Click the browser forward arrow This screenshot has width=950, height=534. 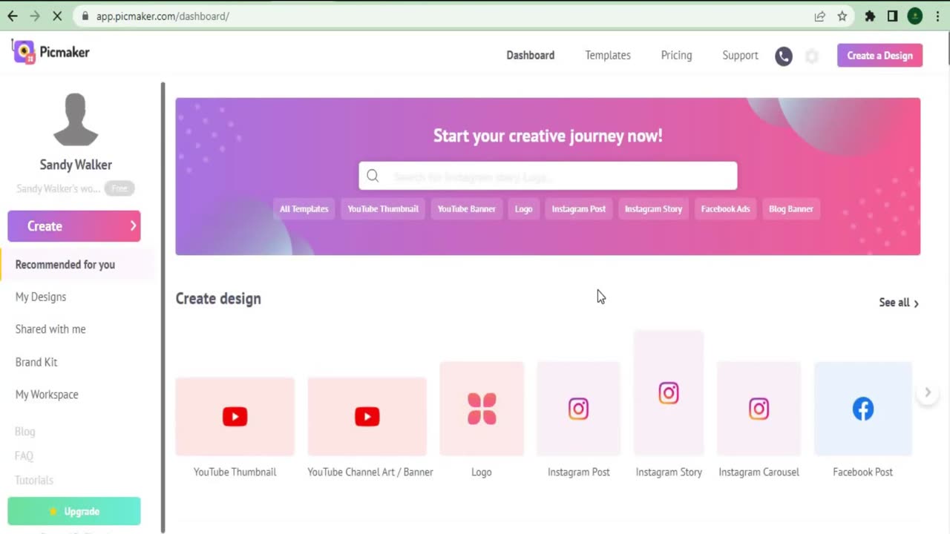click(x=35, y=16)
